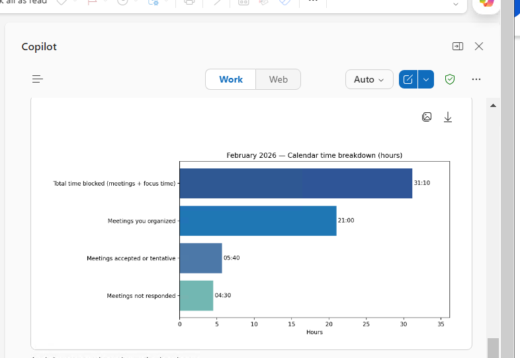Click the 'Total time blocked (meetings + focus time)' label
This screenshot has width=520, height=358.
pyautogui.click(x=114, y=184)
